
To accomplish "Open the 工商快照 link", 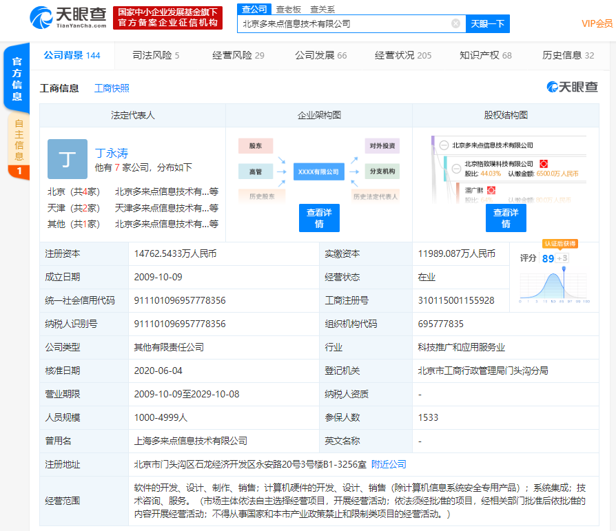I will 112,88.
